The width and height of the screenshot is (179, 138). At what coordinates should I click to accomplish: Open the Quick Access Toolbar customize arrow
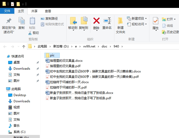(23, 4)
